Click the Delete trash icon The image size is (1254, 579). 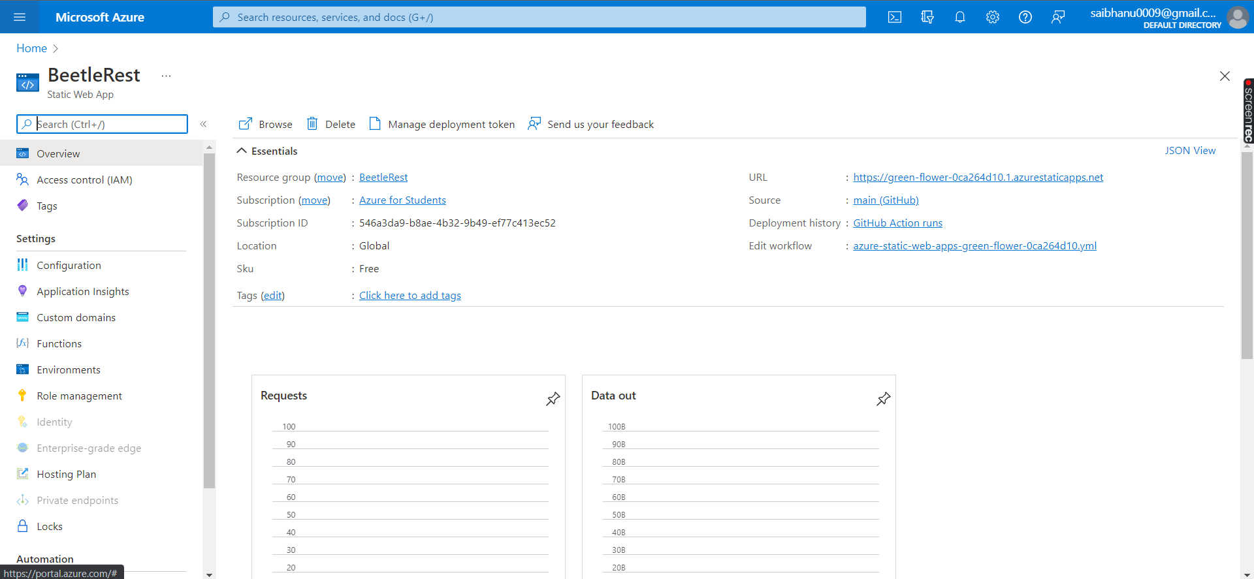pyautogui.click(x=312, y=123)
